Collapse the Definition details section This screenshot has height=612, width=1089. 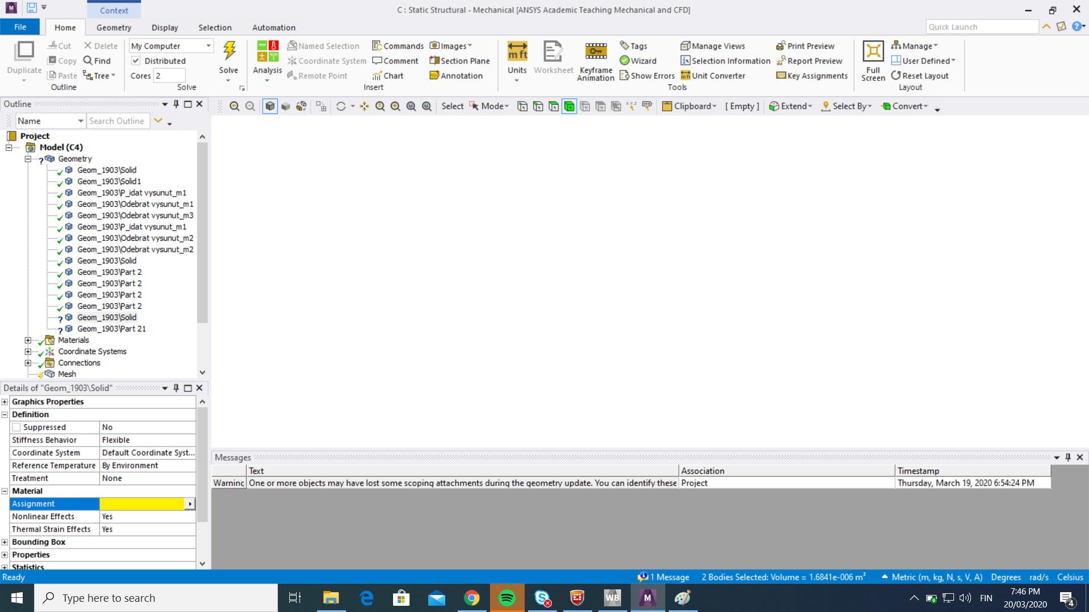tap(5, 414)
